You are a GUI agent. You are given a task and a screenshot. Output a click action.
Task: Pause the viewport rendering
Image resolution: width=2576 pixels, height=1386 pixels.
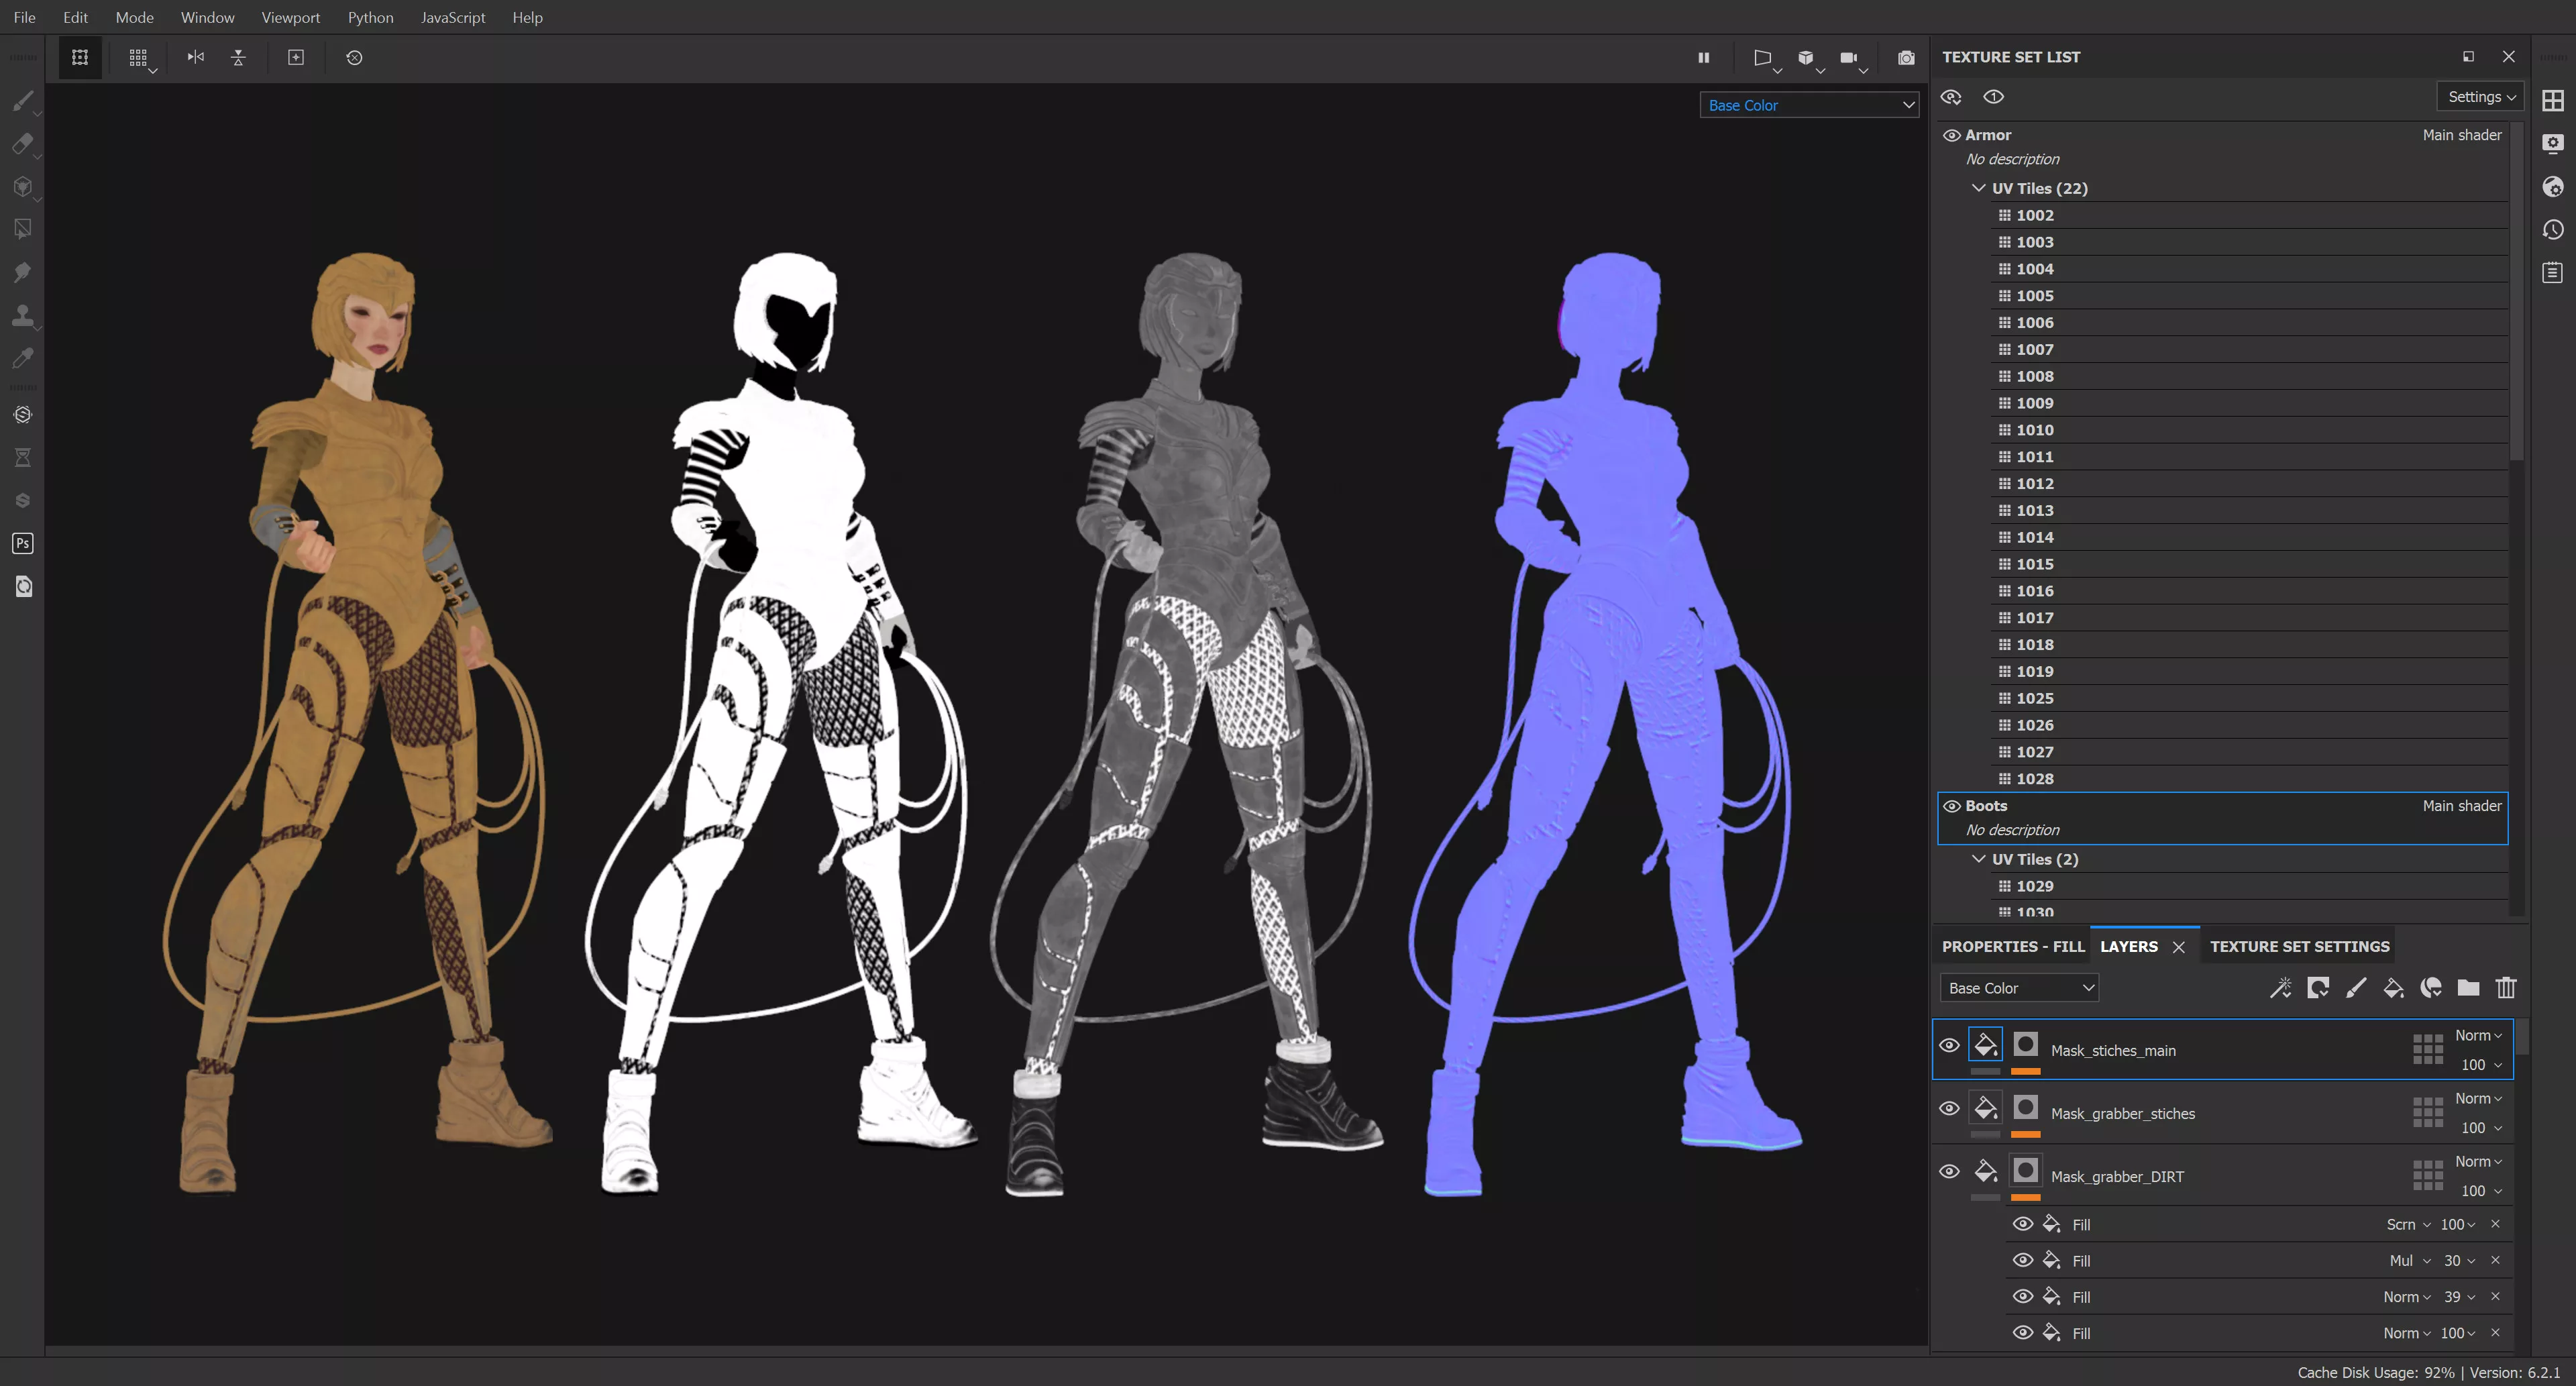(x=1703, y=58)
